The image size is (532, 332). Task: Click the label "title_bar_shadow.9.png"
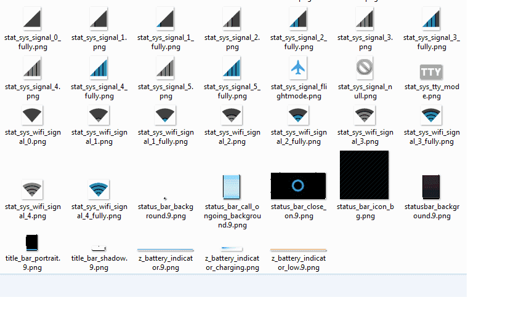coord(99,263)
